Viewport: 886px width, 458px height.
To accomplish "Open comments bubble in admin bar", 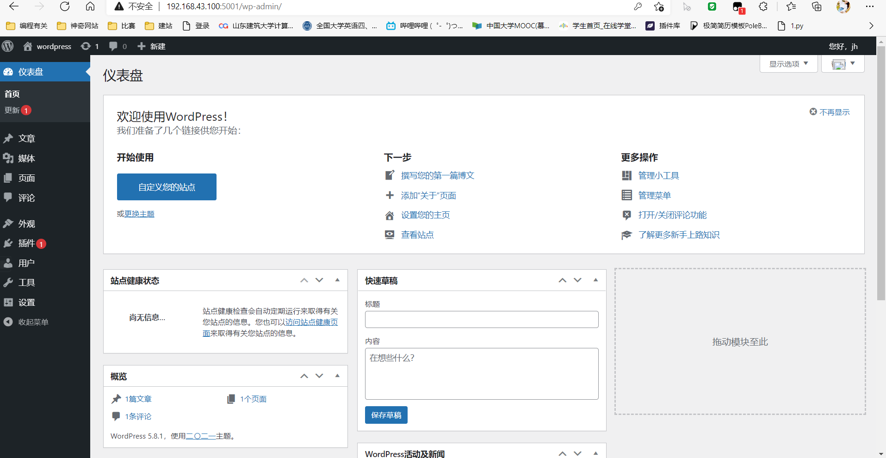I will 118,46.
